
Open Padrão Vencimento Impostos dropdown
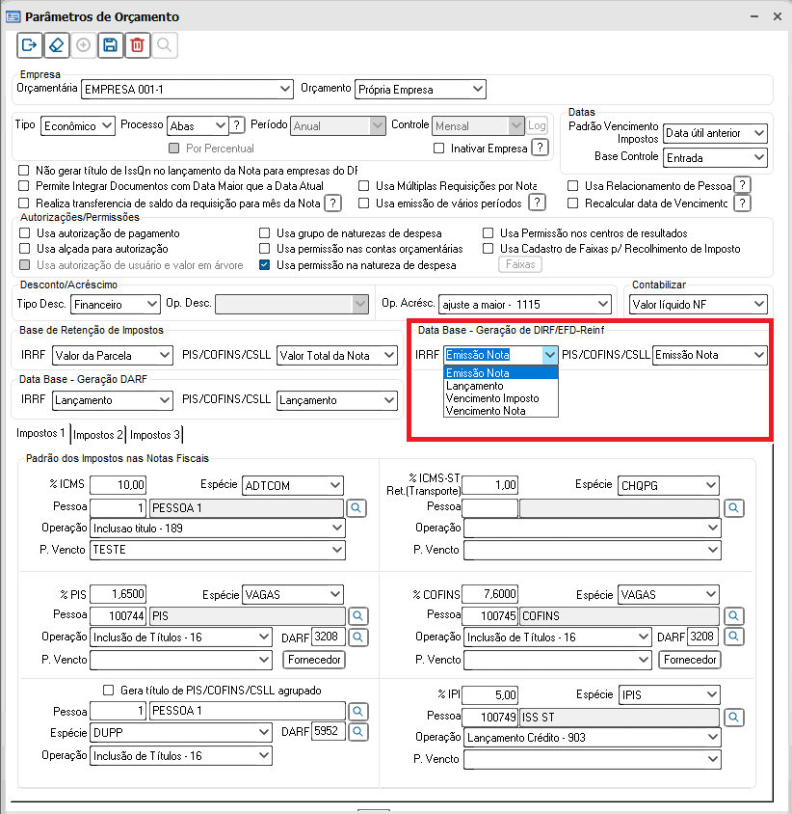pos(715,133)
